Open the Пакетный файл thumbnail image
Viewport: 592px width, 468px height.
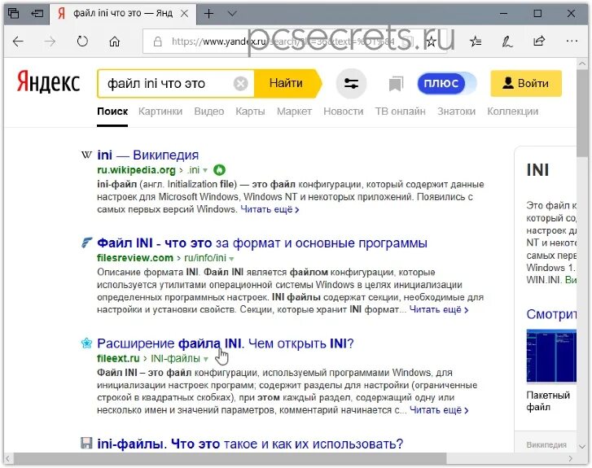click(x=551, y=356)
